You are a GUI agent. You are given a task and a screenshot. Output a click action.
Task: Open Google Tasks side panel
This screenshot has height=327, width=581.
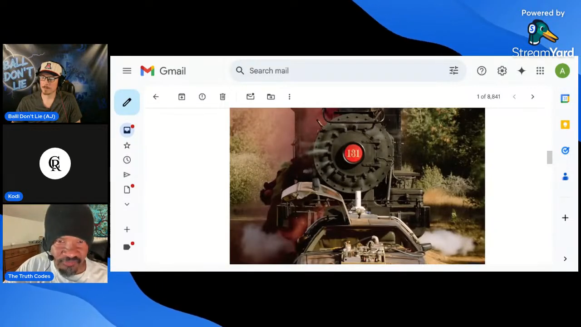(x=565, y=150)
